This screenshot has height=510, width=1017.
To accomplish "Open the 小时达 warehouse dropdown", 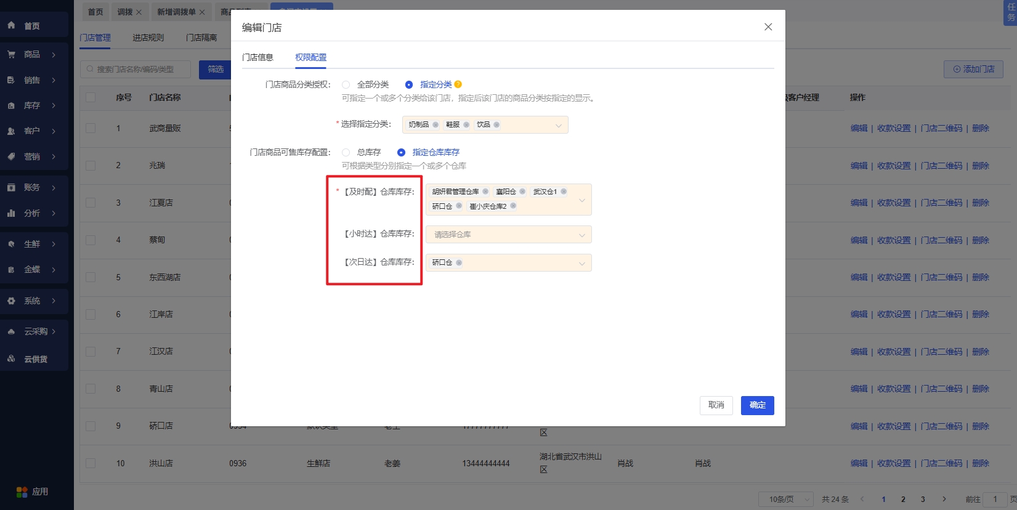I will point(509,235).
